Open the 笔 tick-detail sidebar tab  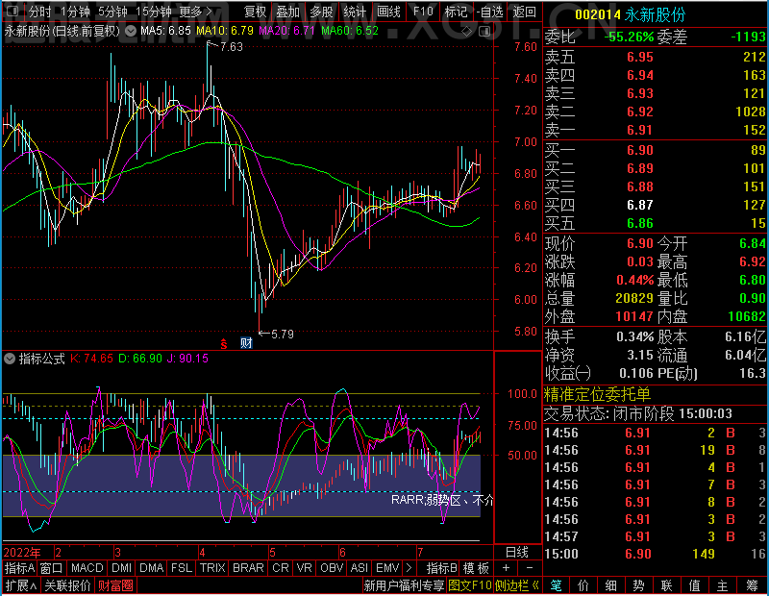556,585
